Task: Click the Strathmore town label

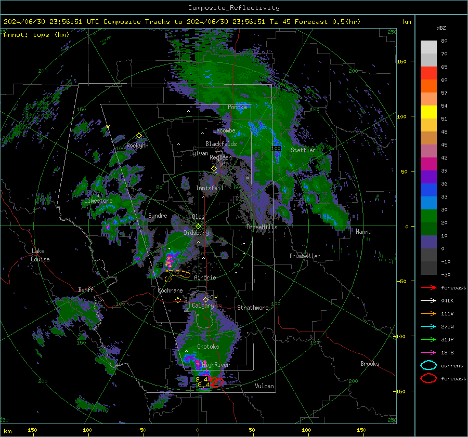Action: (x=253, y=308)
